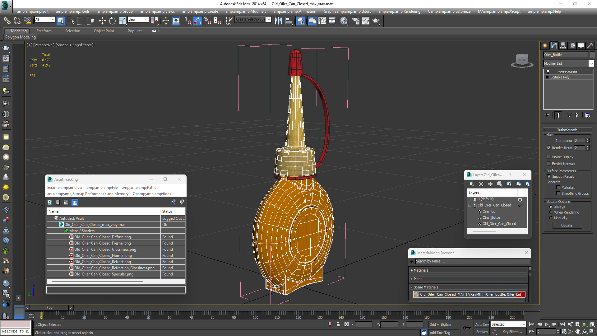Select the Asset Tracking refresh icon
Viewport: 597px width, 336px height.
[x=50, y=202]
